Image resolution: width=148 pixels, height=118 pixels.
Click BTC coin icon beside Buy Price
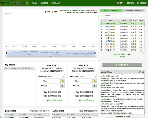(63, 81)
